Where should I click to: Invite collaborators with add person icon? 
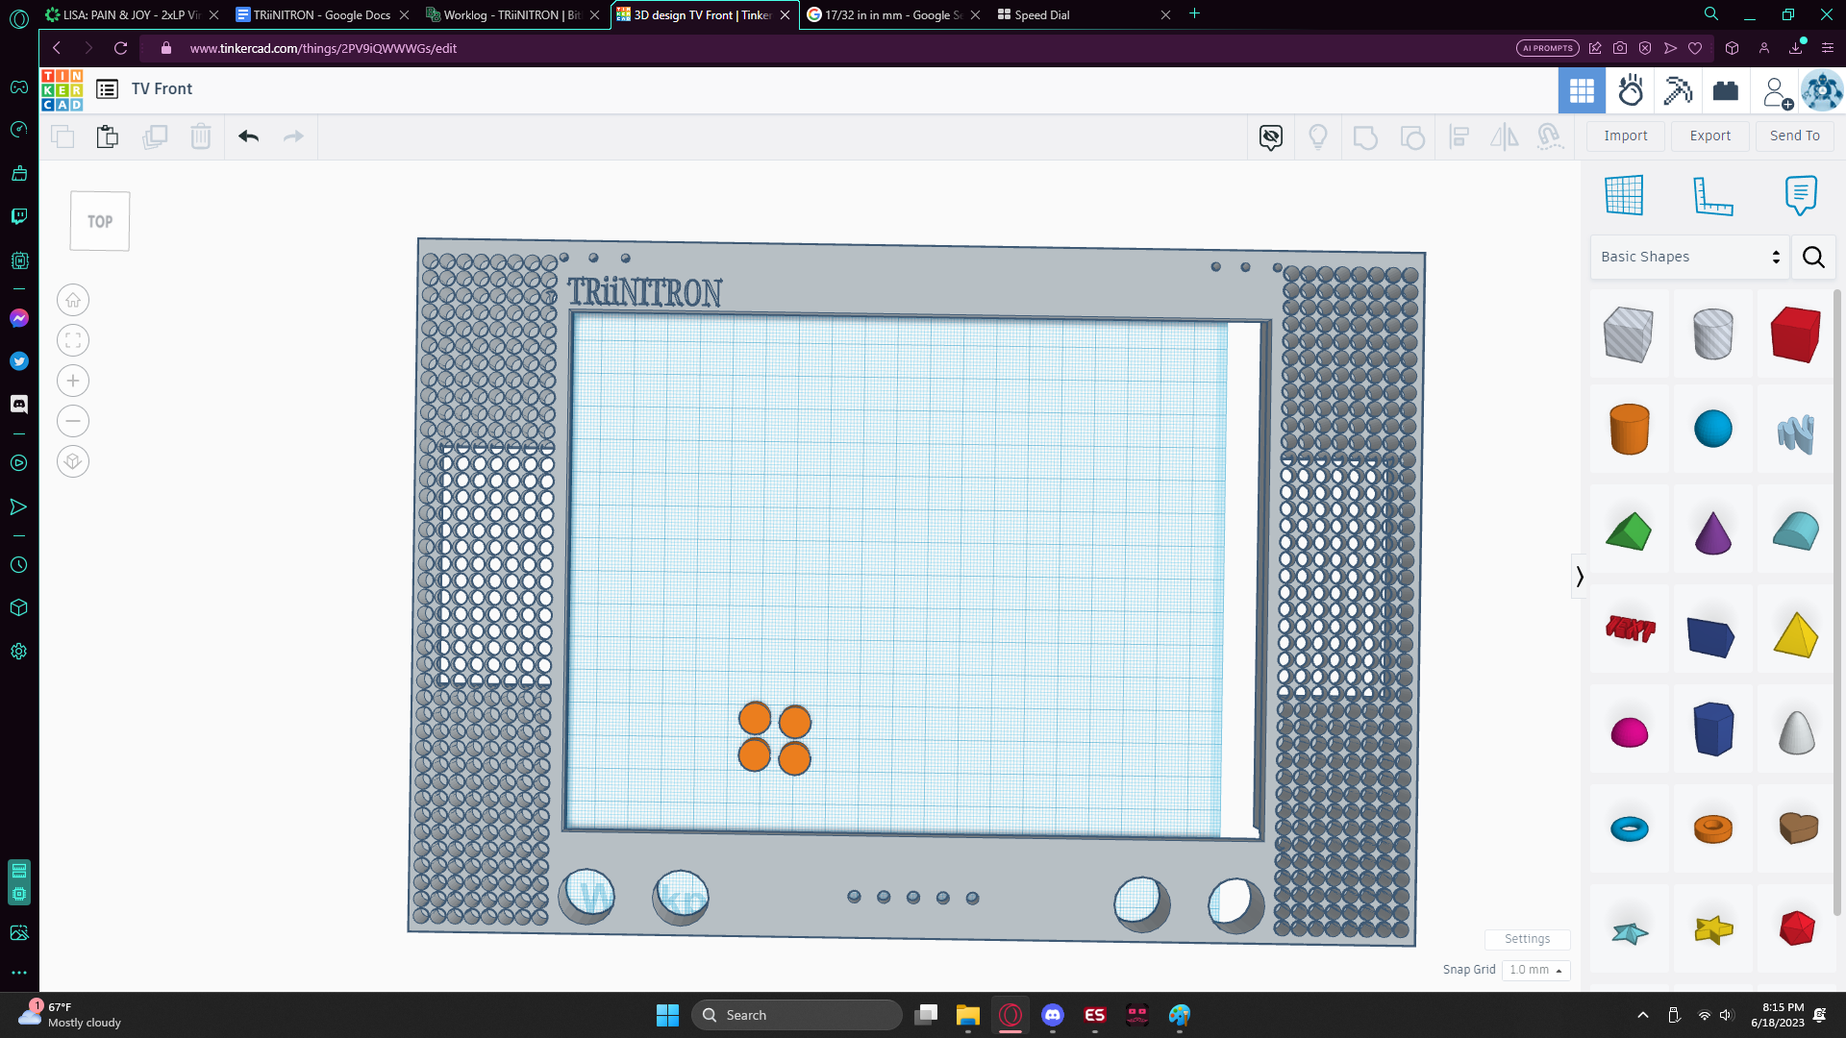coord(1777,91)
